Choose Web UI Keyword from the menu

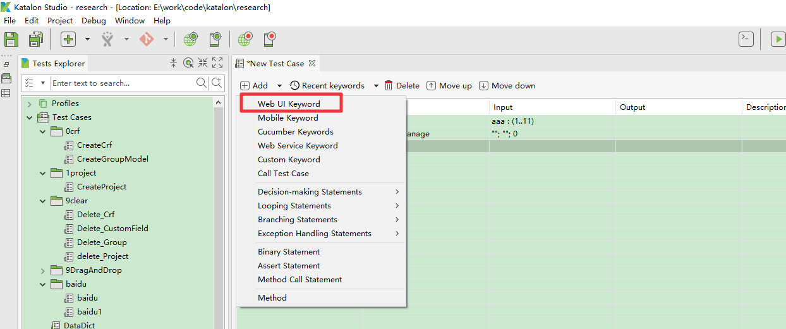(289, 104)
